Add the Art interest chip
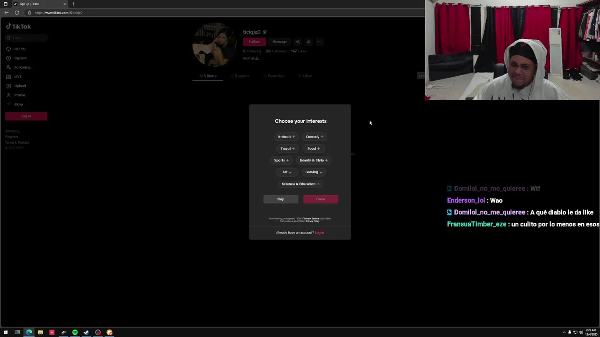The height and width of the screenshot is (337, 600). [x=286, y=172]
